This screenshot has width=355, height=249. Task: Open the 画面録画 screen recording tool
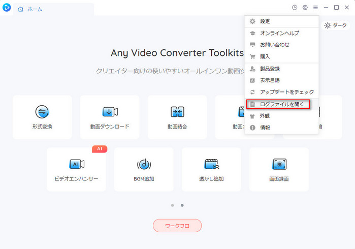279,169
